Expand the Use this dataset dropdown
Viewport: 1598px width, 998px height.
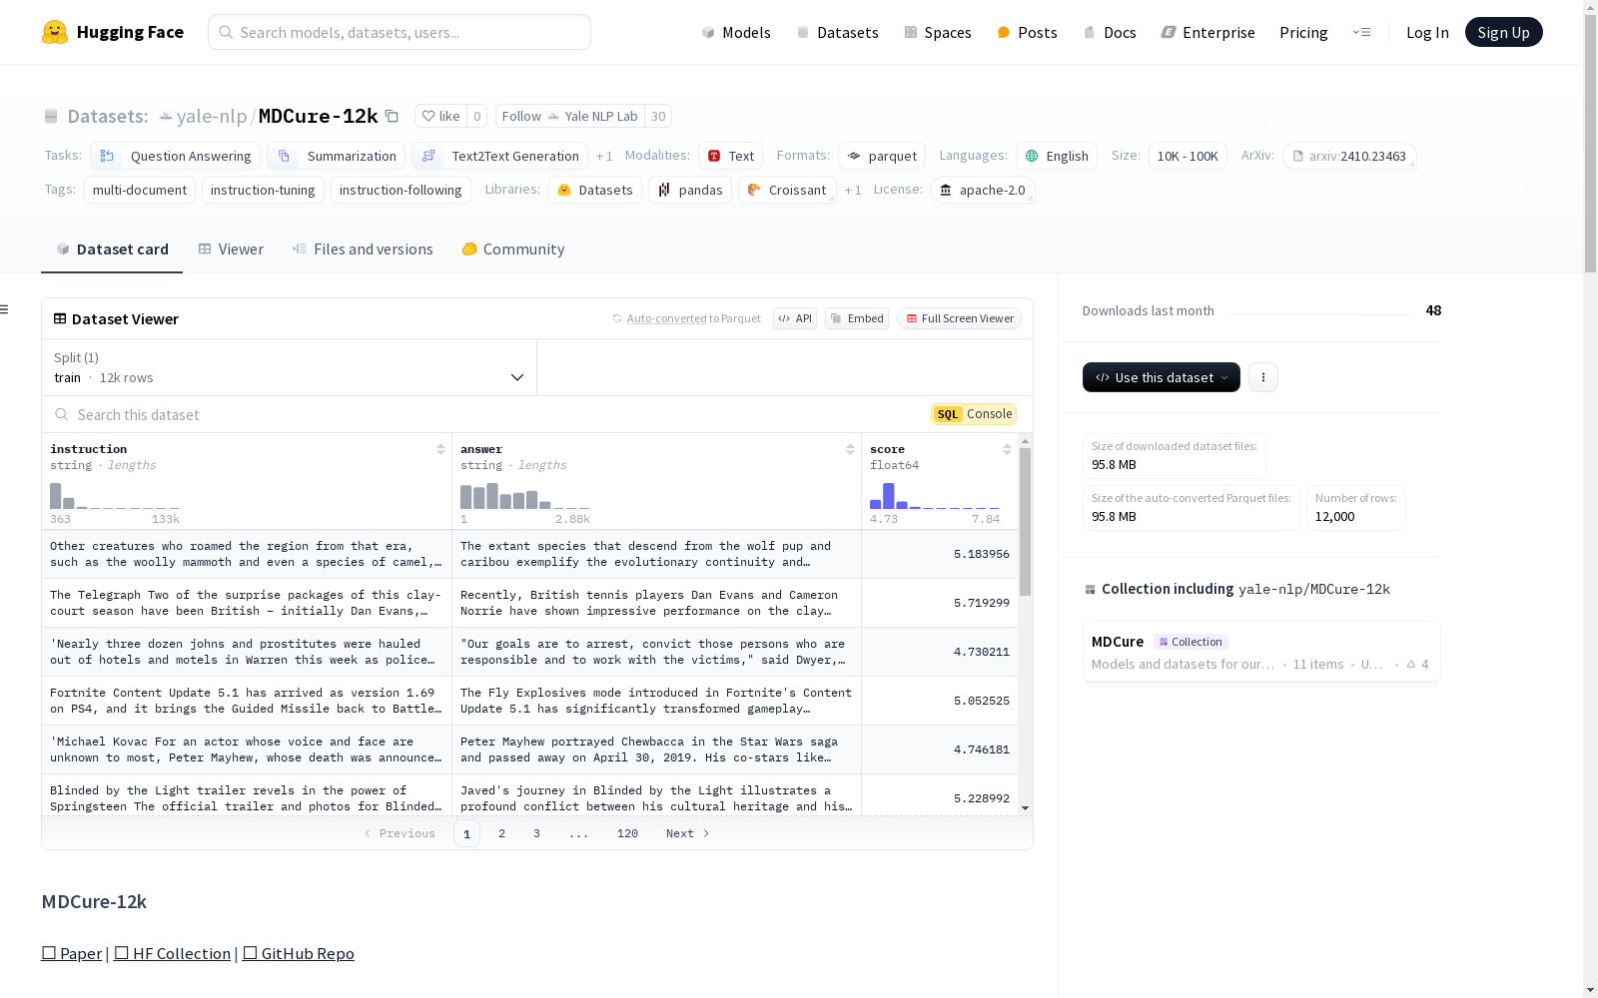(1162, 377)
